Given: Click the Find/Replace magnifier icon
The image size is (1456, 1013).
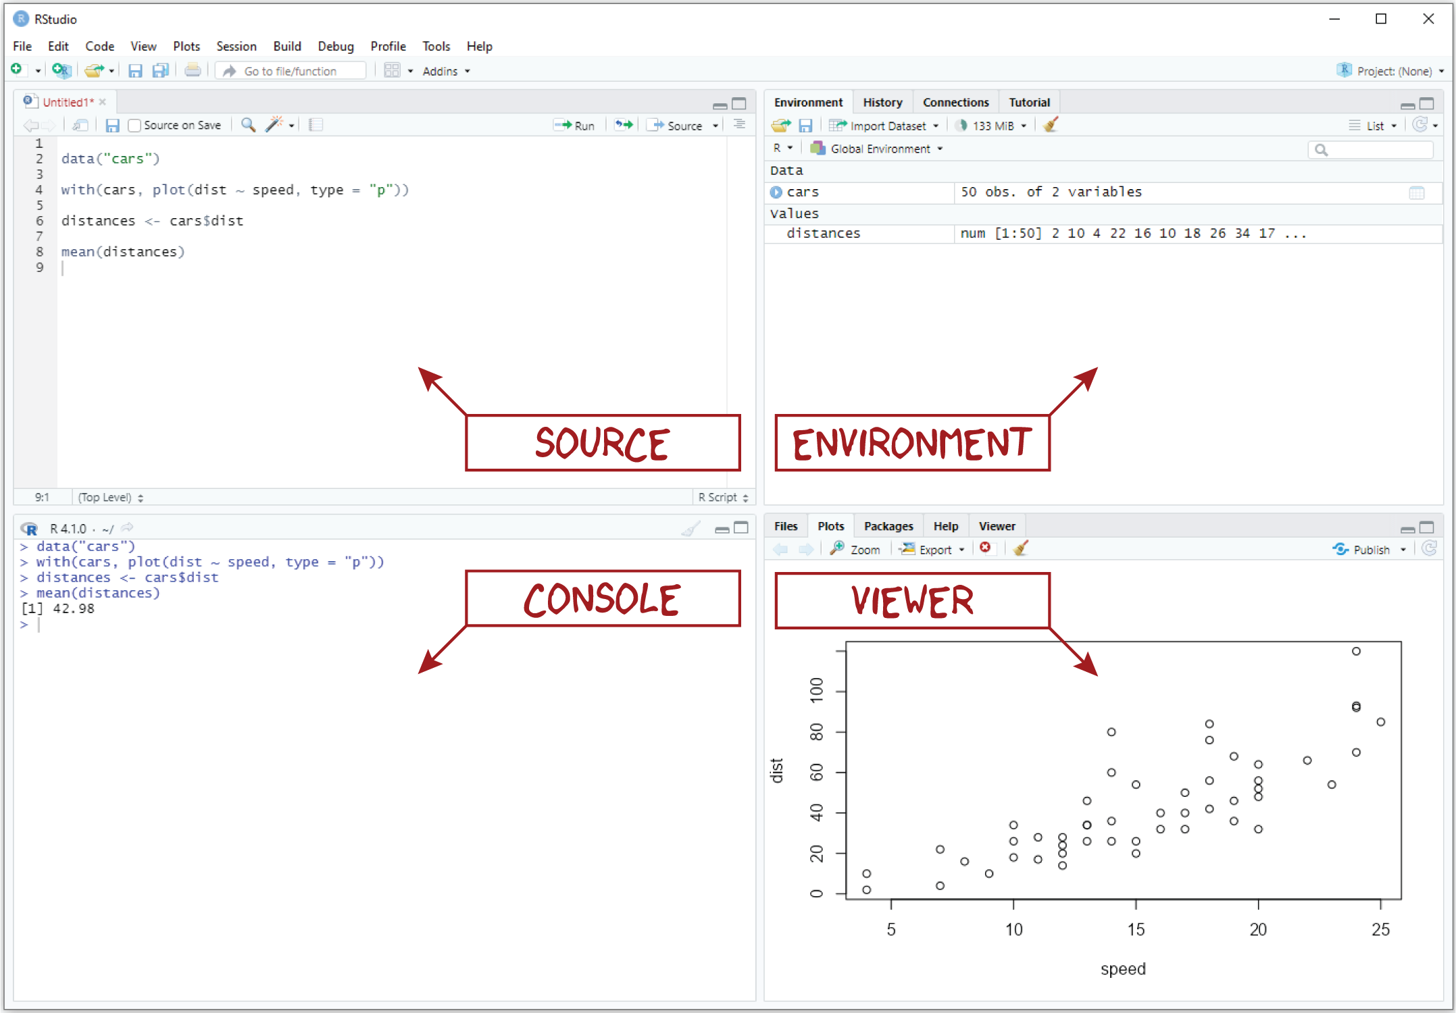Looking at the screenshot, I should coord(248,125).
